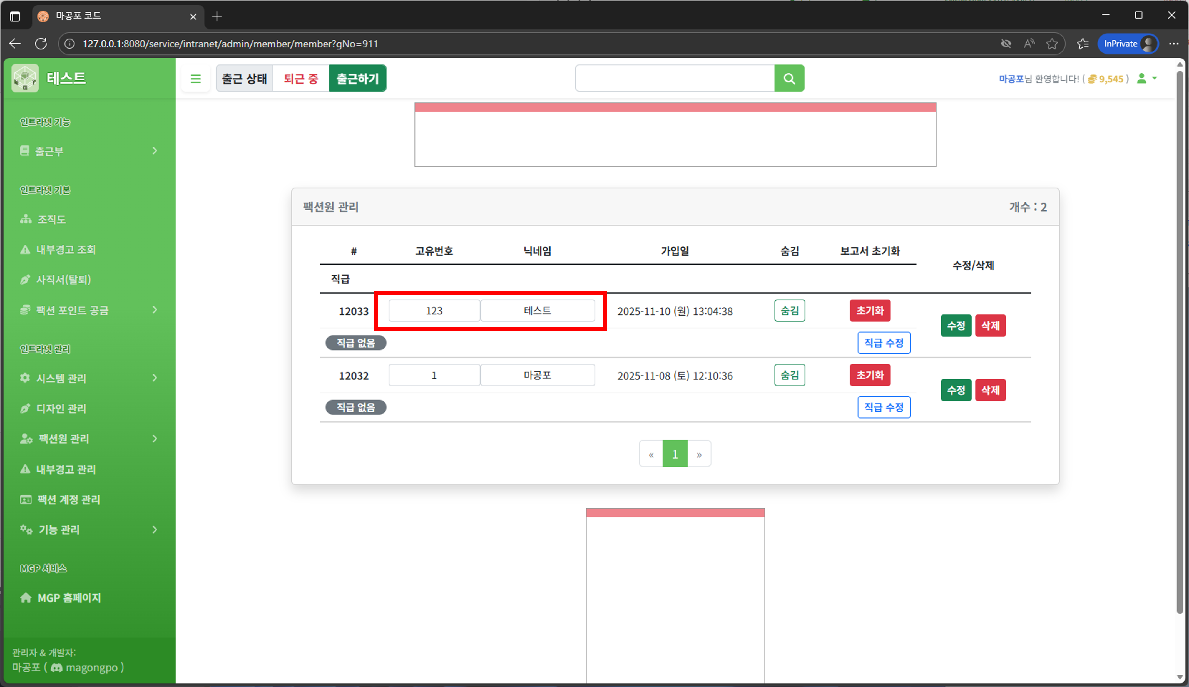
Task: Click 출근하기 attendance toggle button
Action: coord(357,79)
